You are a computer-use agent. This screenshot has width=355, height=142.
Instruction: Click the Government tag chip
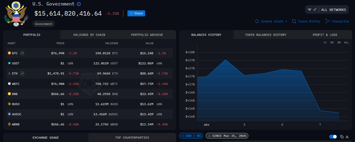tap(44, 24)
